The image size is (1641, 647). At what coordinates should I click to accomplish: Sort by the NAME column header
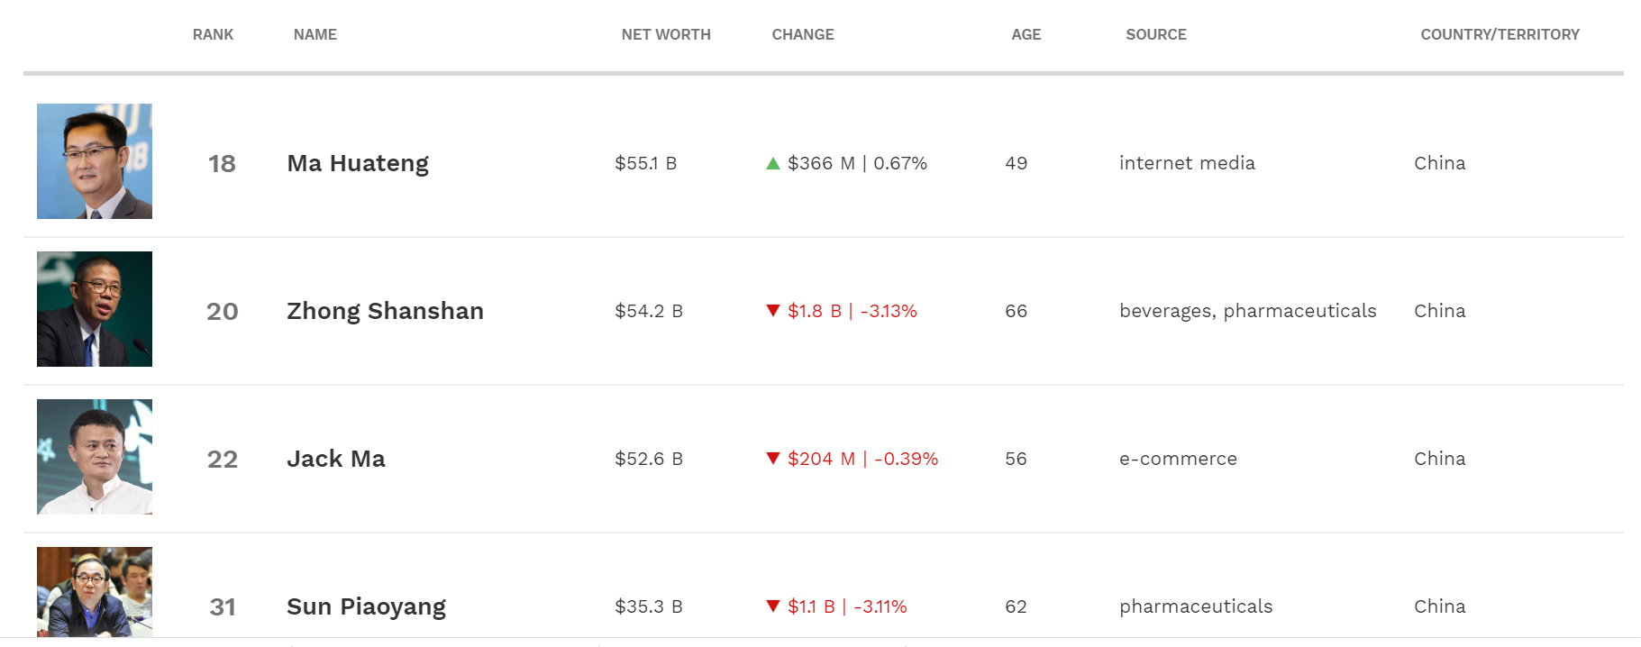pos(315,34)
